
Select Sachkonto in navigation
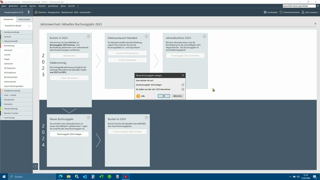click(8, 64)
